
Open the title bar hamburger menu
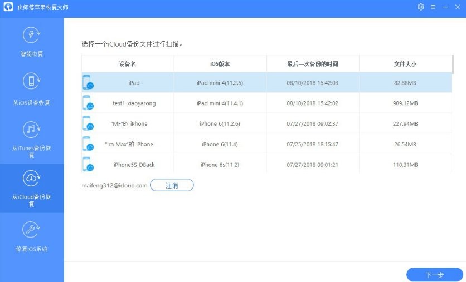[433, 7]
